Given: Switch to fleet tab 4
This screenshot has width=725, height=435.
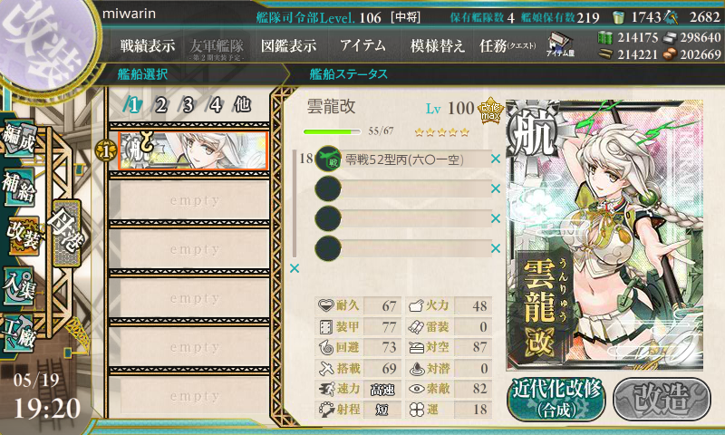Looking at the screenshot, I should click(215, 105).
